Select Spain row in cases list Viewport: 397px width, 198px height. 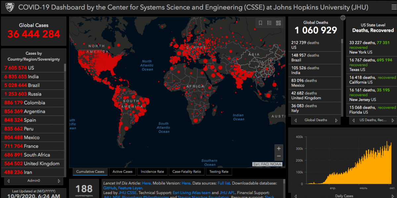point(32,120)
